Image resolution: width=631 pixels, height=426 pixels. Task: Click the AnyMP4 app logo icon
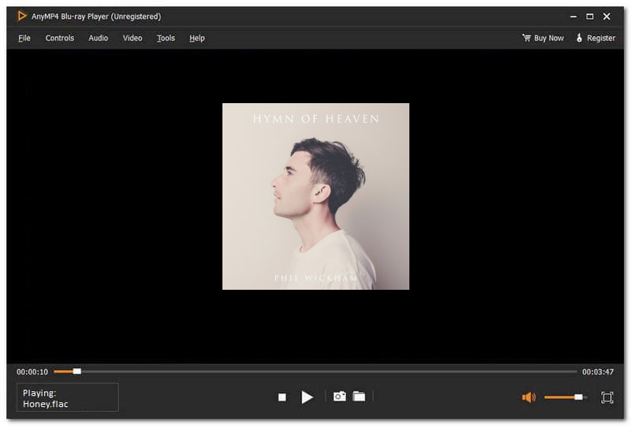coord(22,16)
